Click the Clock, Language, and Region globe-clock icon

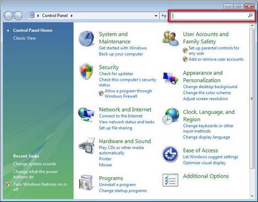170,116
